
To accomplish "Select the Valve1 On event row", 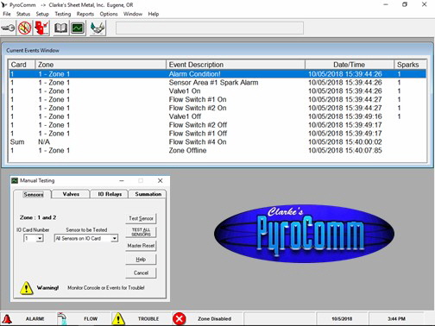I will 217,91.
